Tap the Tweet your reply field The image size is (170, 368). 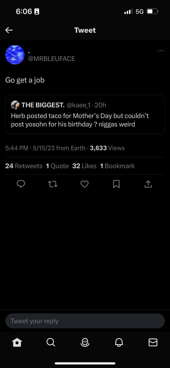pyautogui.click(x=85, y=321)
